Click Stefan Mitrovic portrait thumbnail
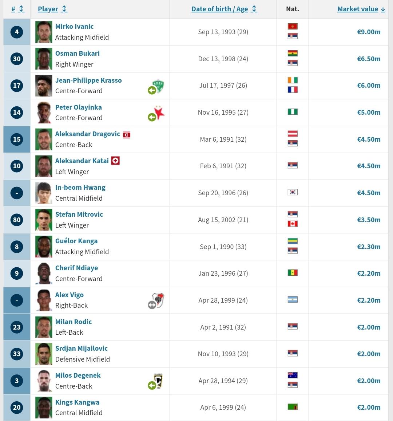This screenshot has height=421, width=393. click(x=44, y=220)
